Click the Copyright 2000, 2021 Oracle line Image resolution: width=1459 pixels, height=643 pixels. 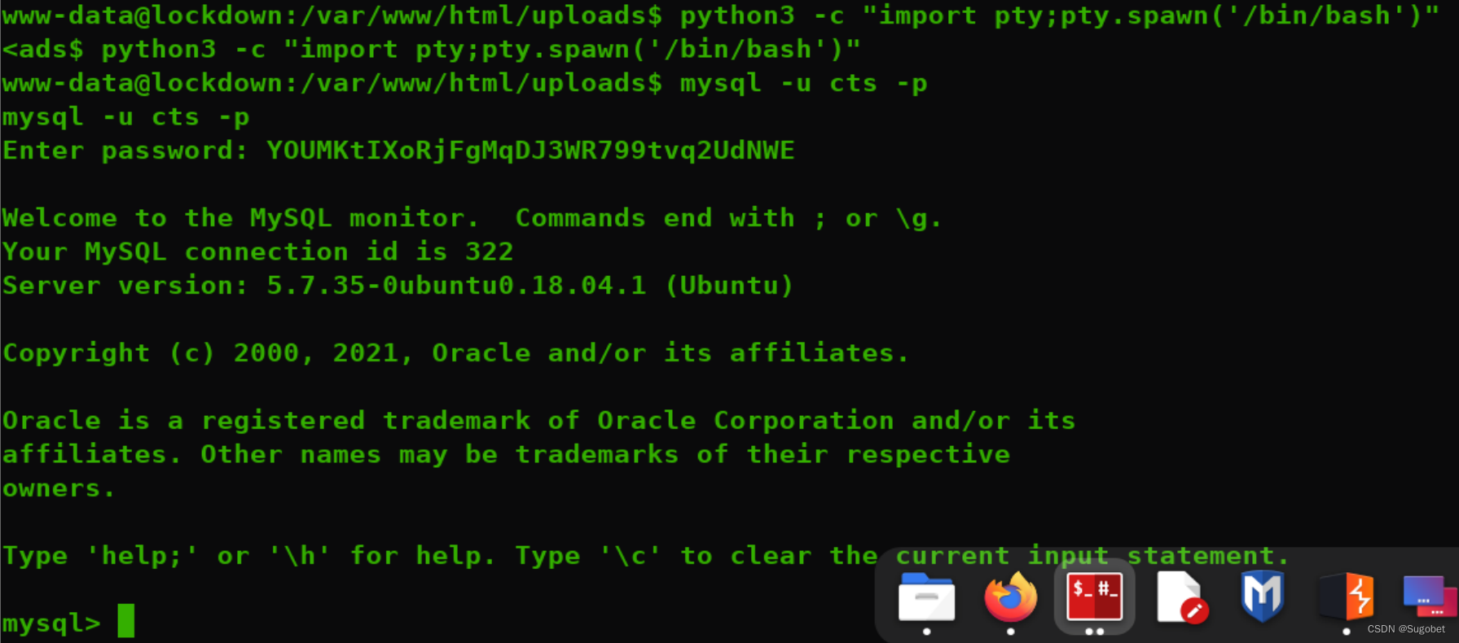point(455,353)
